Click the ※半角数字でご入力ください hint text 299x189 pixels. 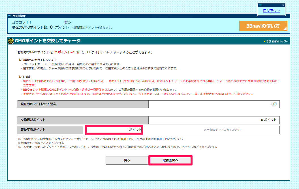(222, 130)
